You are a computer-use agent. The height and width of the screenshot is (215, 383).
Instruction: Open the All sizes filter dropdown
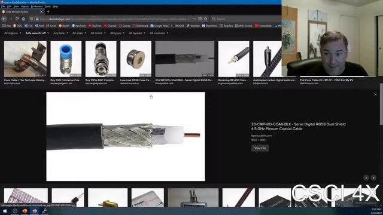(79, 33)
